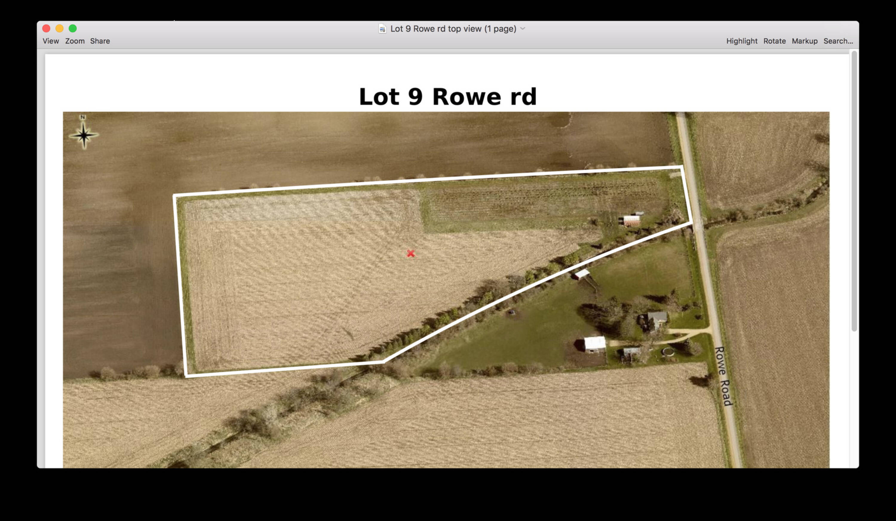Click the green full-screen window button

(x=73, y=28)
